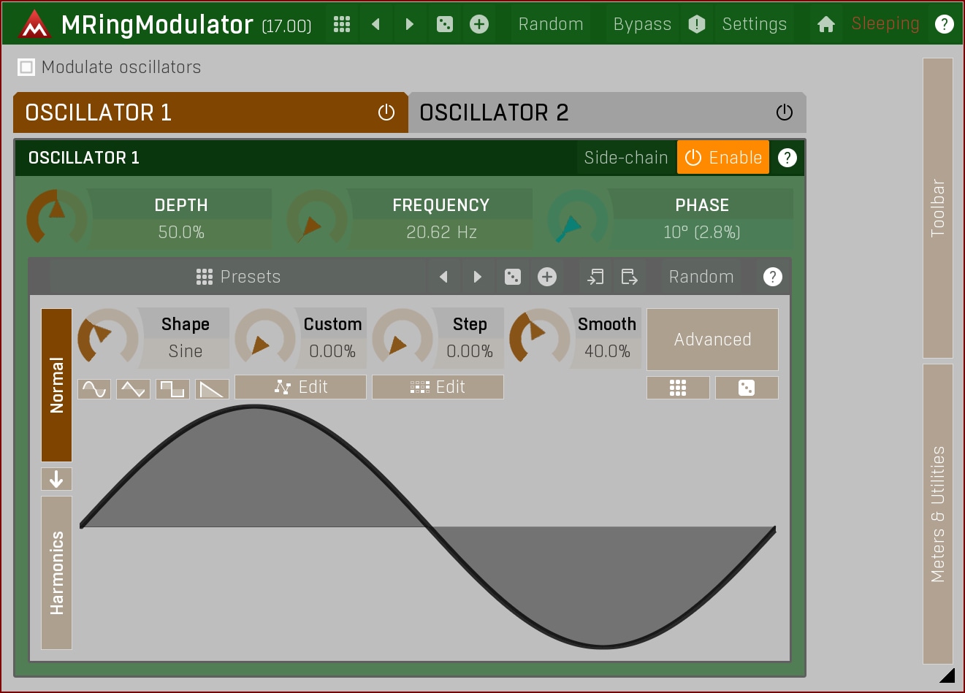Click the Custom shape Edit button

point(300,387)
